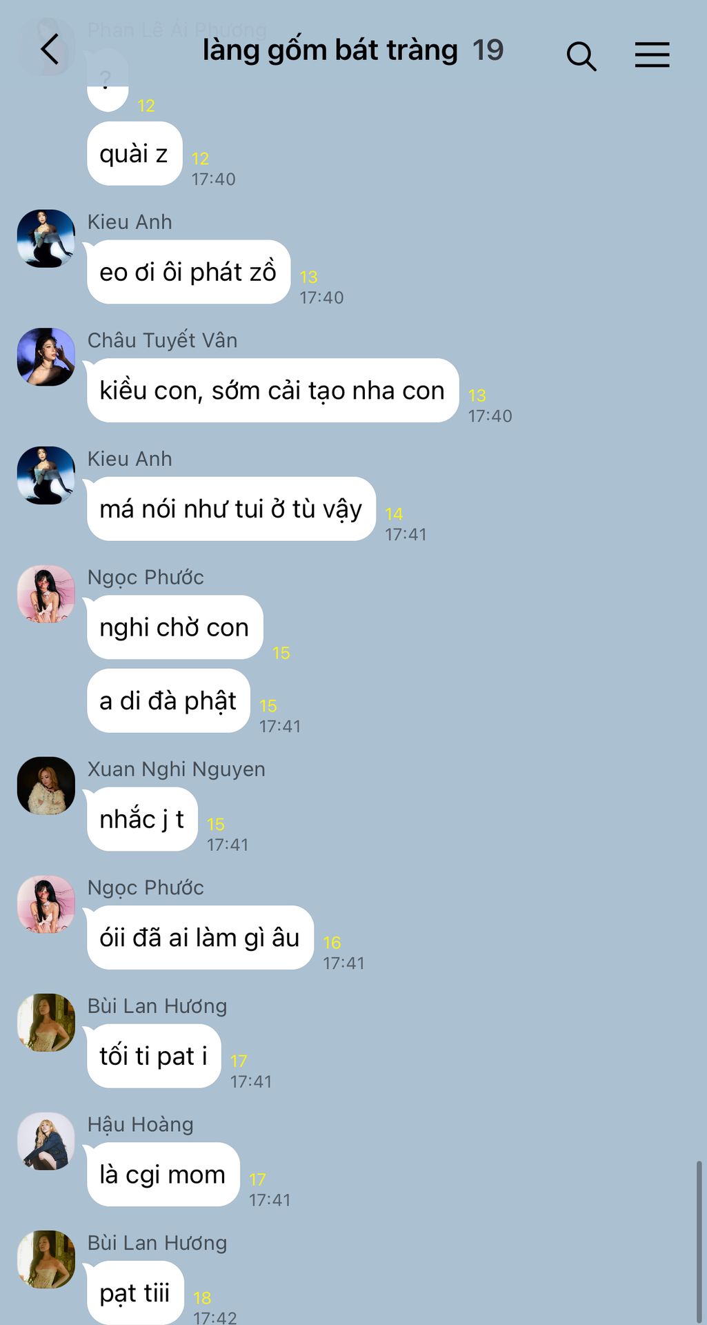Tap Châu Tuyết Vân's profile avatar
This screenshot has width=707, height=1325.
pos(46,357)
